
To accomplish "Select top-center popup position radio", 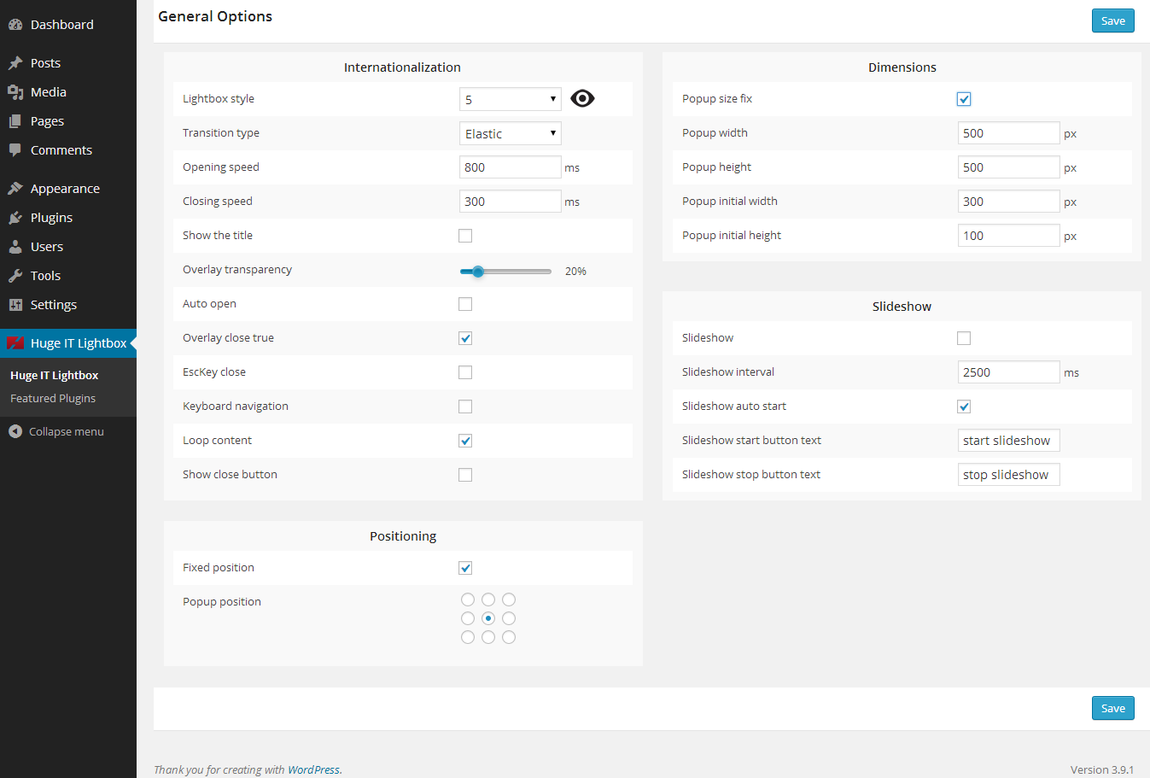I will point(488,600).
